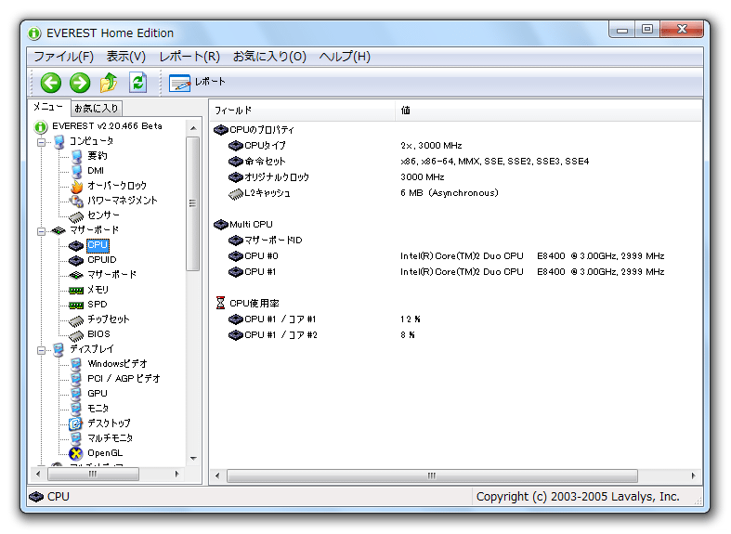The width and height of the screenshot is (731, 534).
Task: Click the フィールド column header
Action: tap(302, 111)
